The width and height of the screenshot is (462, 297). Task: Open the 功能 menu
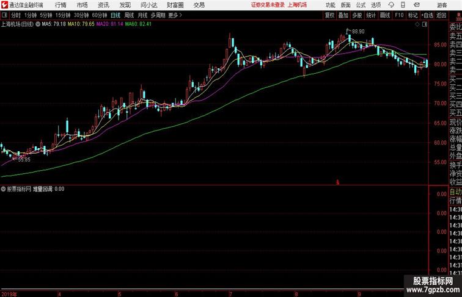click(x=330, y=5)
